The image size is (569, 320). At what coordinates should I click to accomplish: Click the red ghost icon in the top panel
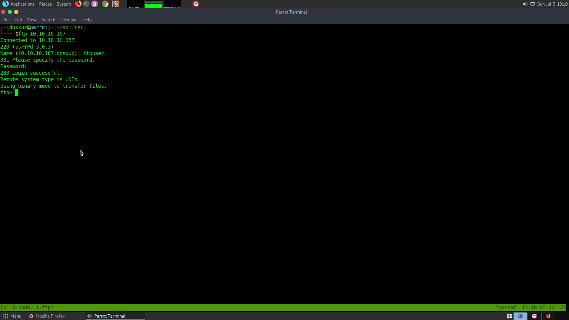[x=196, y=4]
